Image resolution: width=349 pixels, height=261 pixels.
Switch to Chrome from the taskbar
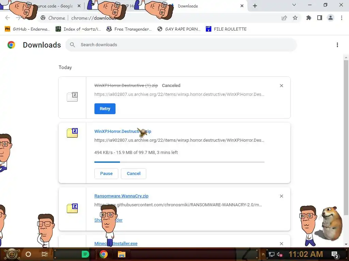point(104,254)
